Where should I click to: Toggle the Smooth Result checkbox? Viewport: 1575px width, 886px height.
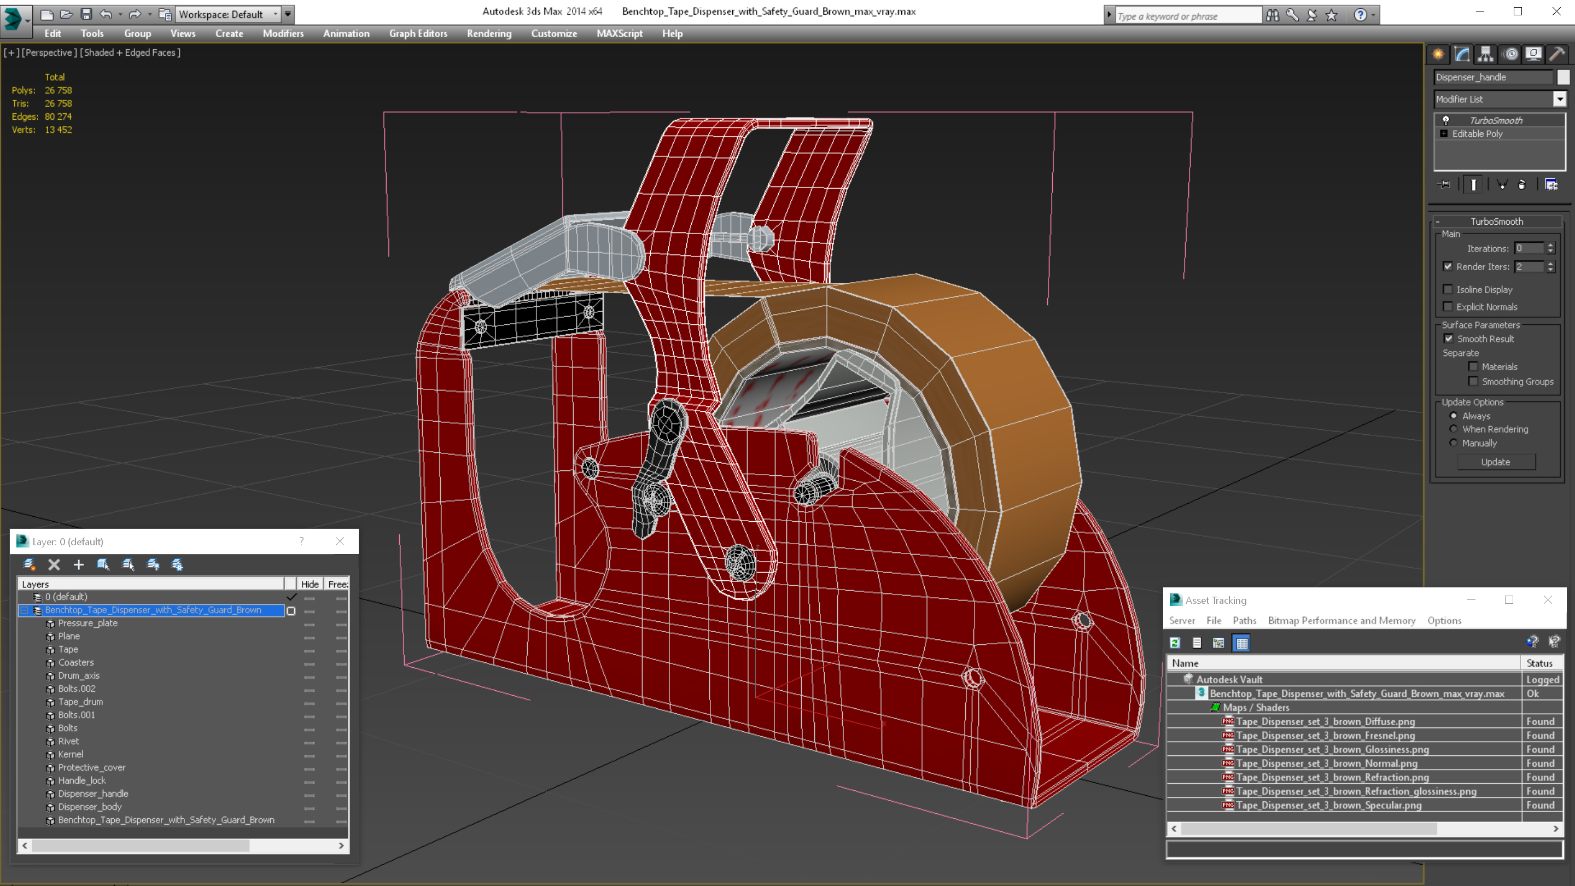(x=1449, y=339)
